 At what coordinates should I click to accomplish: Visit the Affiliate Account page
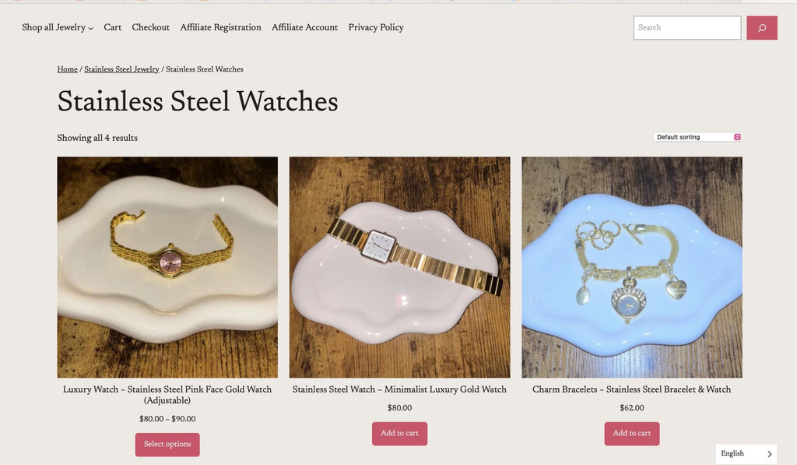[304, 27]
